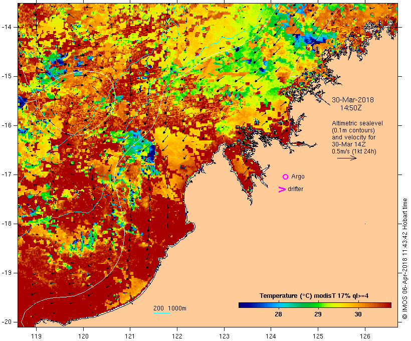411x341 pixels.
Task: Click the '-19' latitude axis label
Action: (7, 273)
